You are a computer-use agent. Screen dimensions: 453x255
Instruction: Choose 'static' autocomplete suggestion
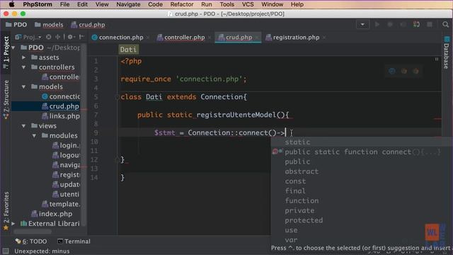point(297,142)
